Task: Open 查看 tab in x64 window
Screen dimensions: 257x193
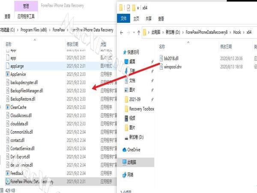Action: coord(161,19)
